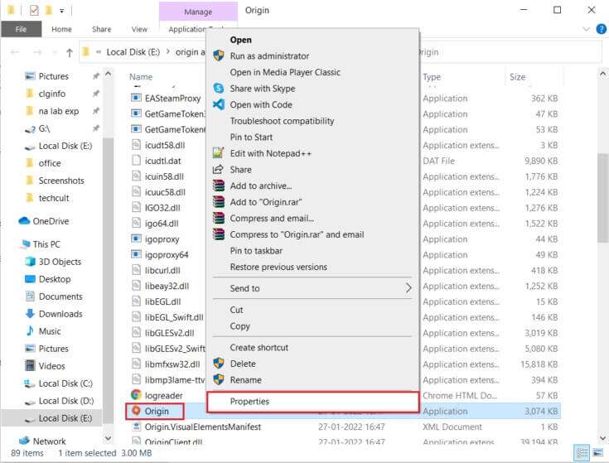Choose Copy in context menu
Viewport: 609px width, 463px height.
coord(312,326)
